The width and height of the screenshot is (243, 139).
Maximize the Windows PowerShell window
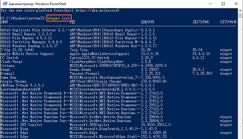pyautogui.click(x=223, y=4)
